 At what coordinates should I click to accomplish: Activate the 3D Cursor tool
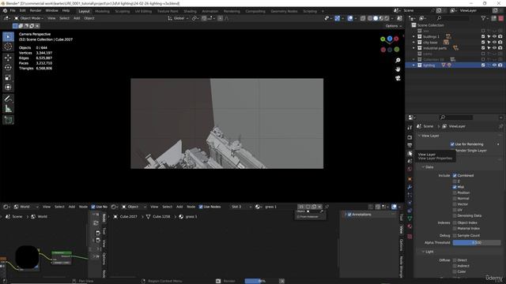9,47
